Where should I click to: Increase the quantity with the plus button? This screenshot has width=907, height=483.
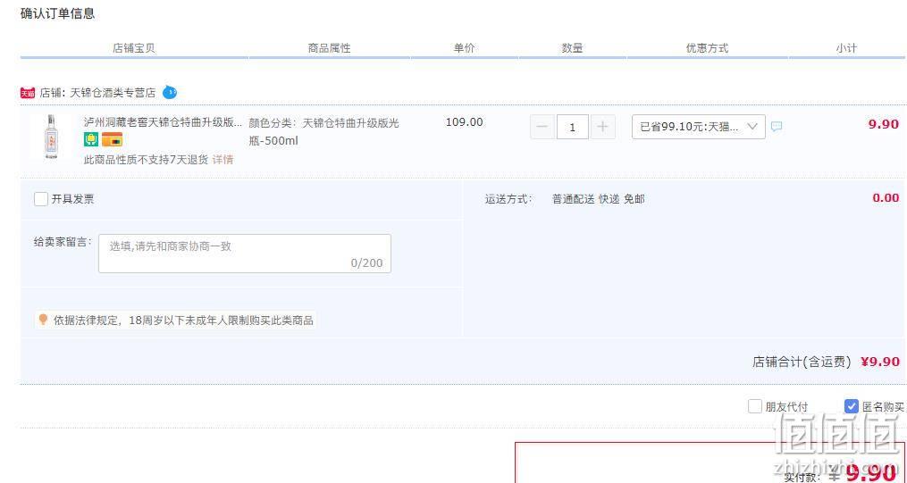pos(603,127)
